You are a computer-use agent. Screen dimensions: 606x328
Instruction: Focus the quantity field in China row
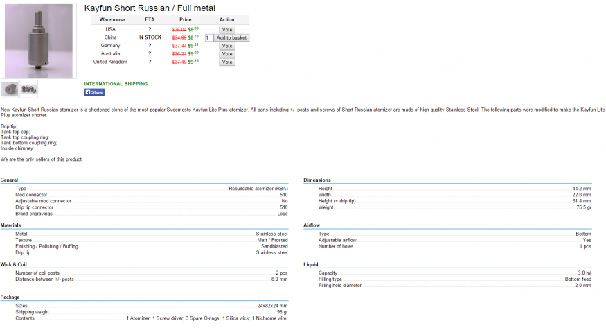[208, 37]
